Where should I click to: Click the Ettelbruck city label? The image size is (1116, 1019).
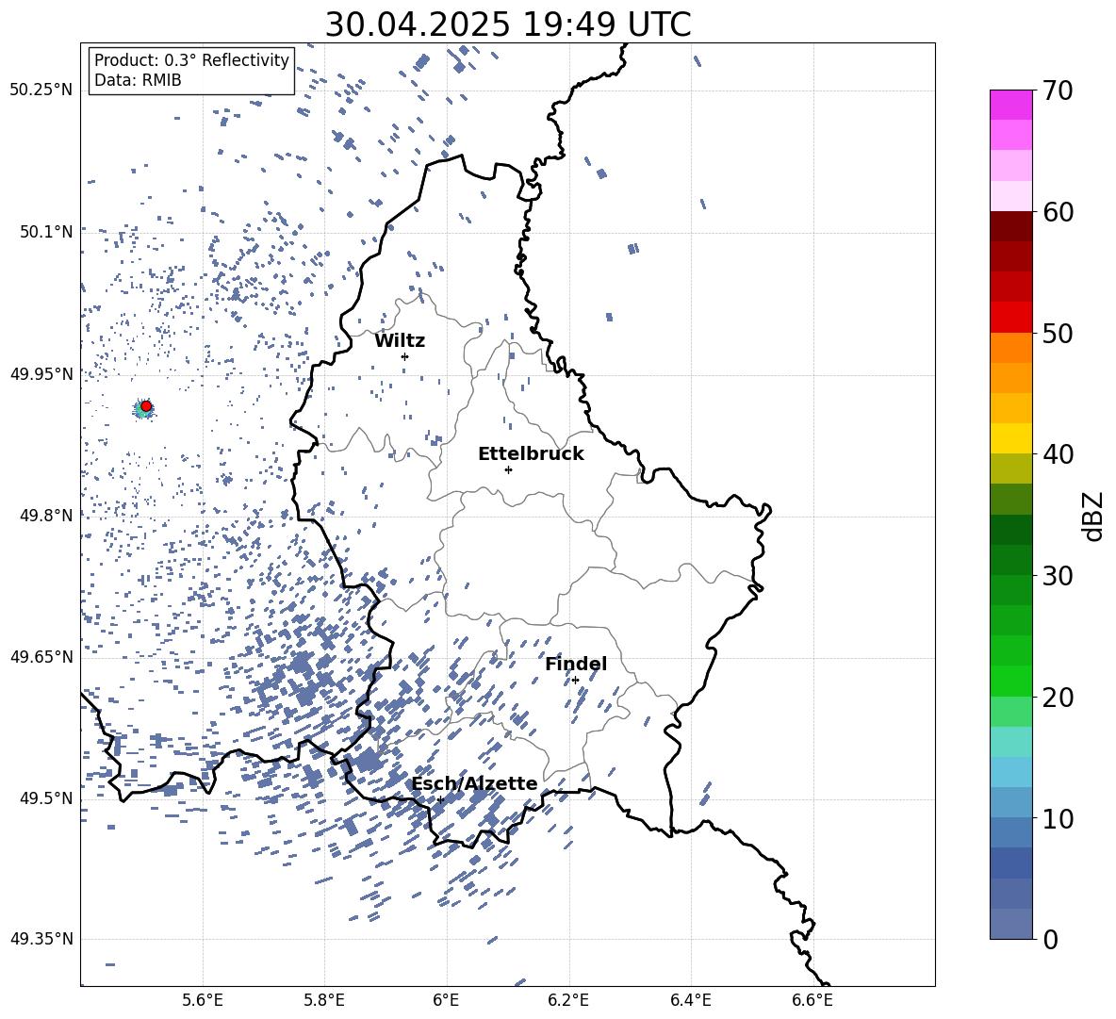point(531,454)
